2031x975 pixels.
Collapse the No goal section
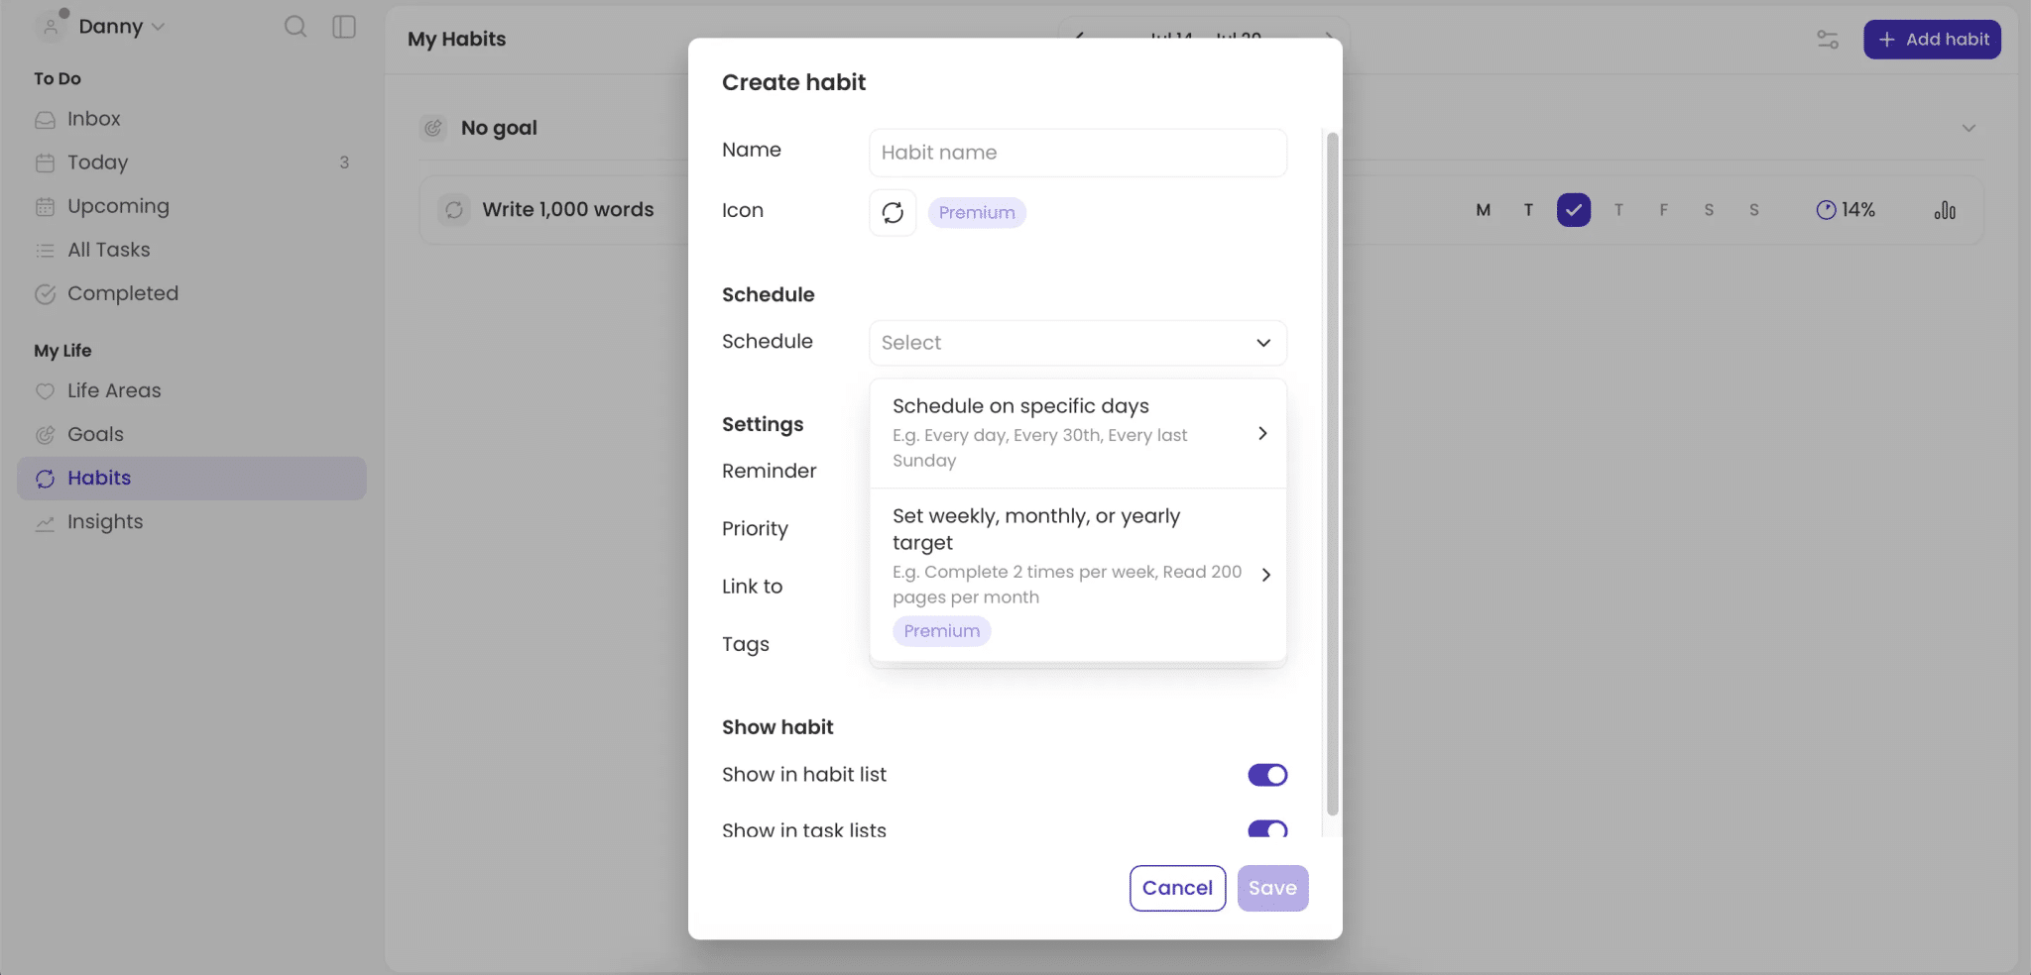coord(1968,128)
